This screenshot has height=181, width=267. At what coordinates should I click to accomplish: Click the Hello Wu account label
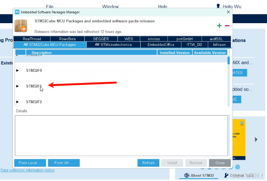click(232, 7)
